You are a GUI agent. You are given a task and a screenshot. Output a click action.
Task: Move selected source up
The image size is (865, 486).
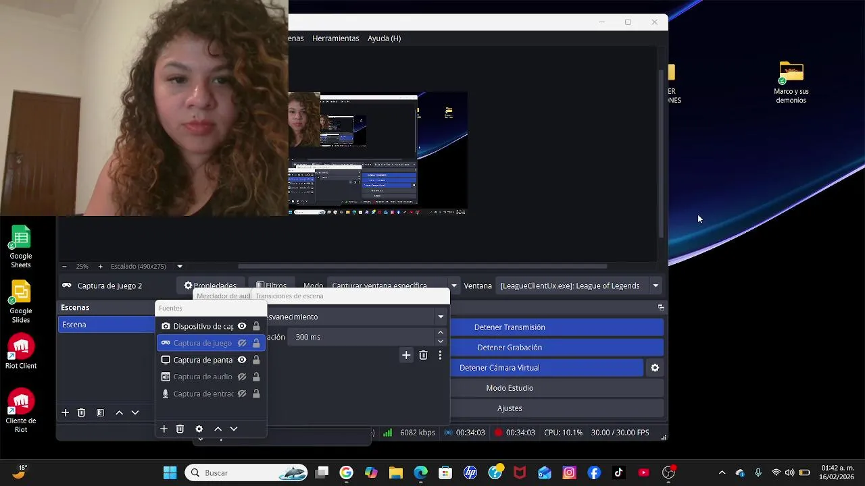click(218, 429)
